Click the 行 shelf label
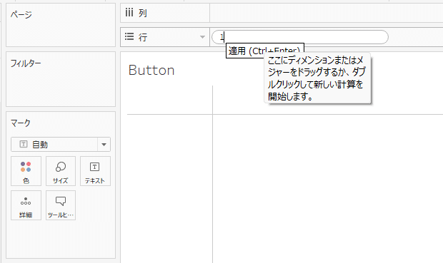The width and height of the screenshot is (443, 263). pos(143,37)
